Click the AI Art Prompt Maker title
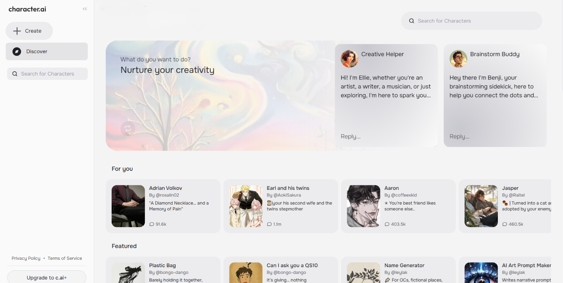The width and height of the screenshot is (563, 283). pyautogui.click(x=526, y=265)
